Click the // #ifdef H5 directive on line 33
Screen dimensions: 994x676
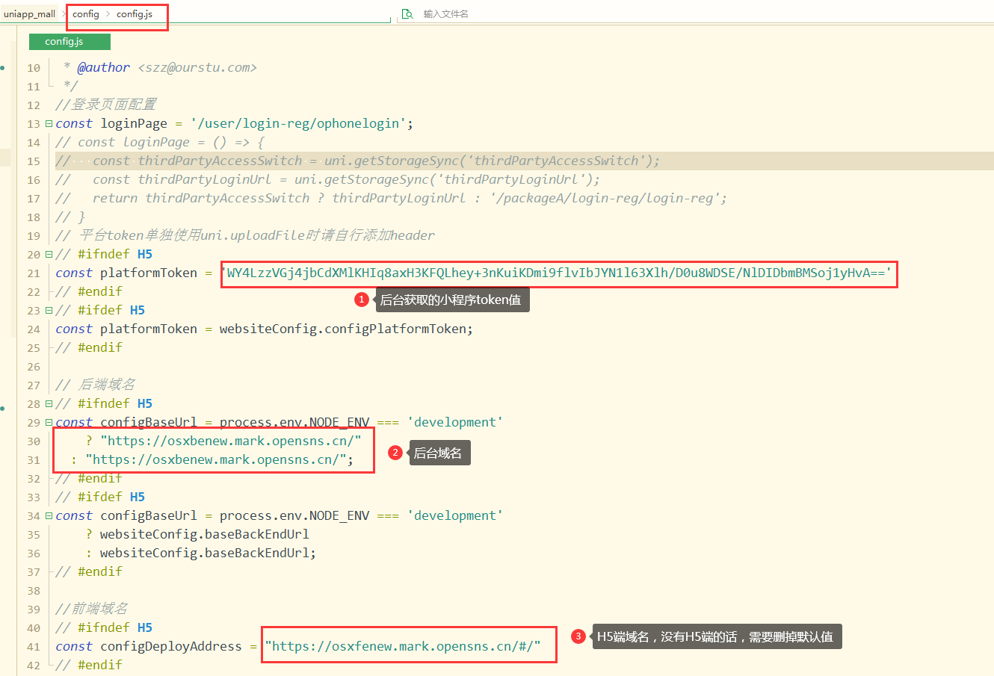100,497
